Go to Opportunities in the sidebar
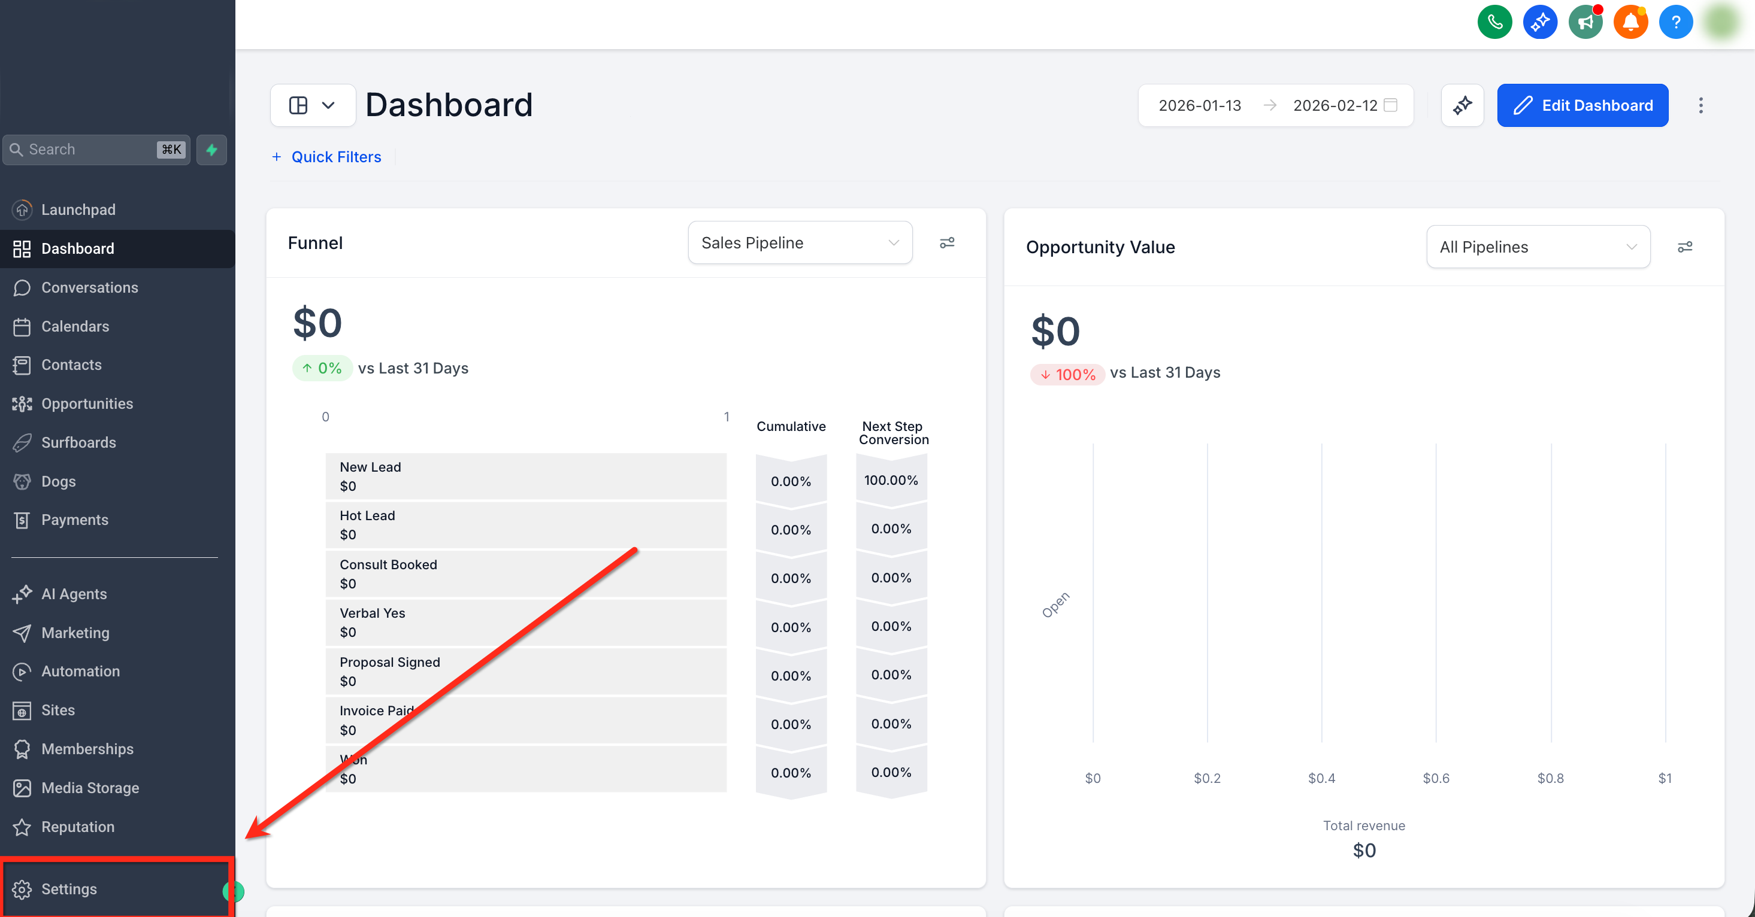 tap(86, 403)
